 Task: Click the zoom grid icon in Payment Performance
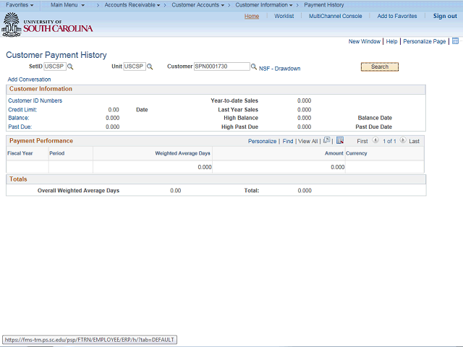[x=326, y=140]
